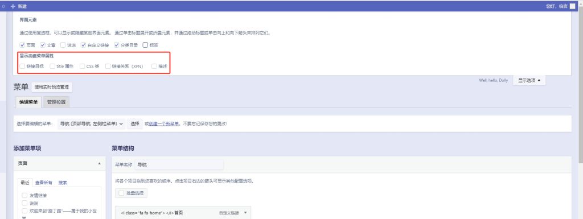Switch to 编辑菜单 tab

[28, 102]
